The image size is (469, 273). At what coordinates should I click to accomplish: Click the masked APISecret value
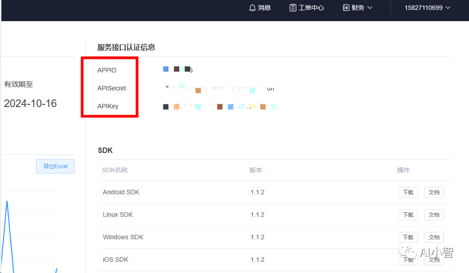(219, 88)
